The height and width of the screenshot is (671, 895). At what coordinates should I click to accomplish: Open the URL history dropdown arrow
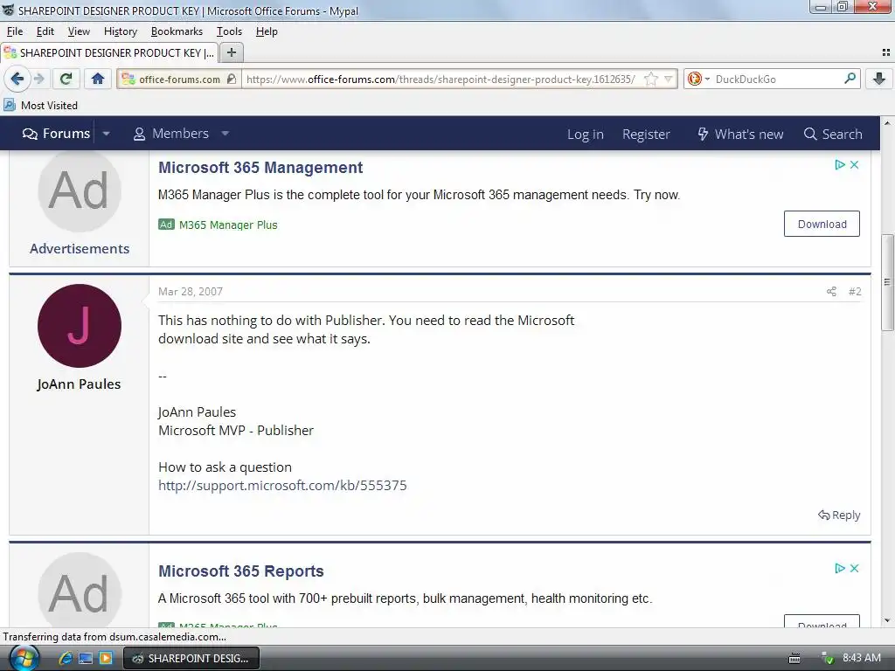click(x=668, y=80)
